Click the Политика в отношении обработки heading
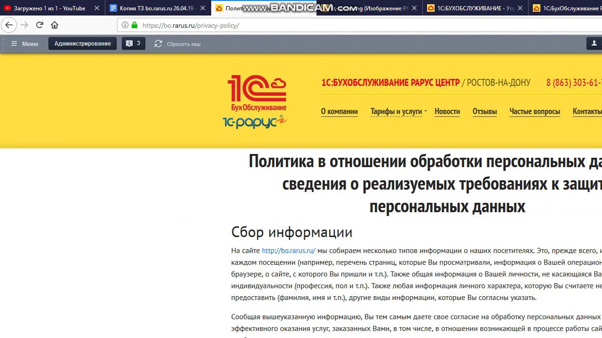This screenshot has width=602, height=338. pyautogui.click(x=425, y=184)
